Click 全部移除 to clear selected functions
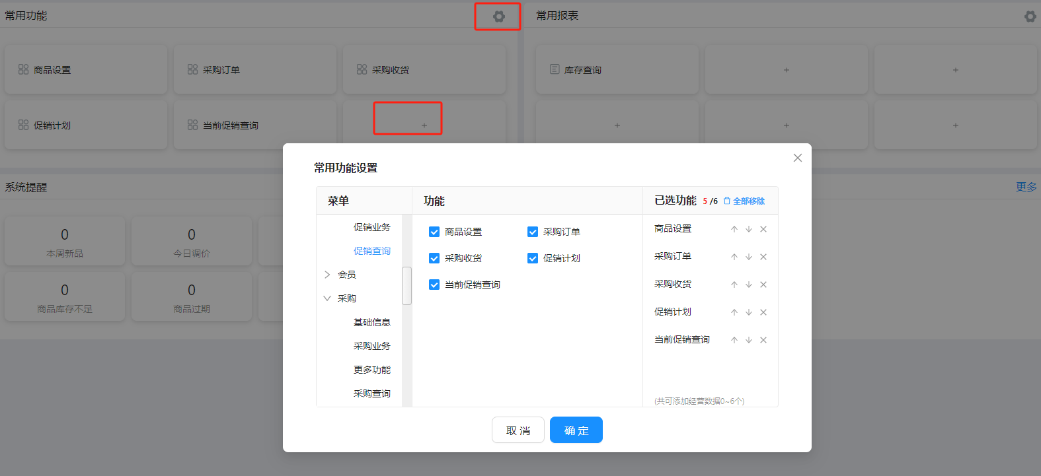The height and width of the screenshot is (476, 1041). 744,201
